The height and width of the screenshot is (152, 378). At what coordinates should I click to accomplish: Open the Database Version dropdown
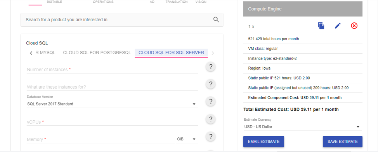112,104
